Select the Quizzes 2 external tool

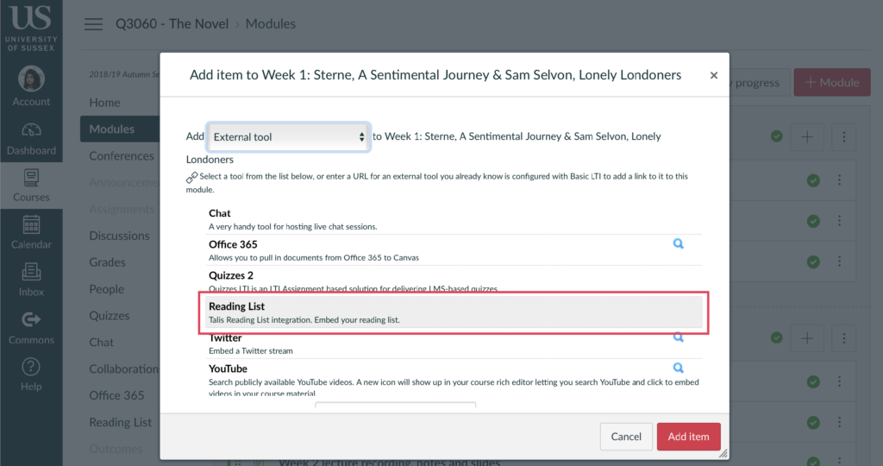click(454, 280)
